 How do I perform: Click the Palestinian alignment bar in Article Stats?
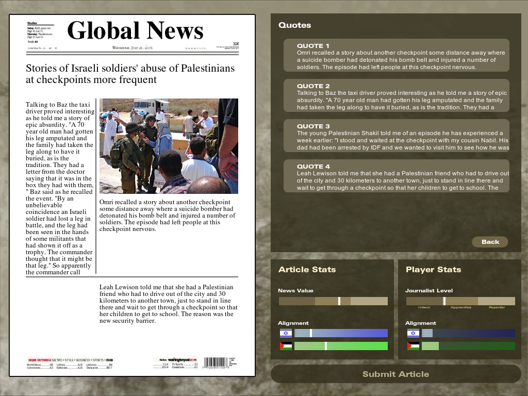coord(340,346)
